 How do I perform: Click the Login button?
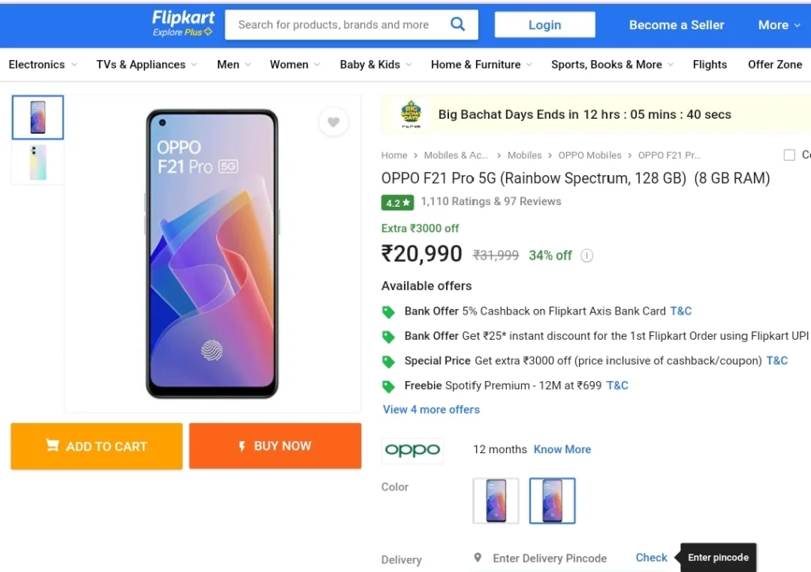click(x=545, y=25)
